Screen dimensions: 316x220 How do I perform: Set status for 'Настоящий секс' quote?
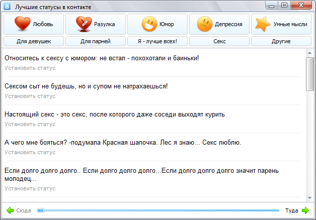[30, 124]
